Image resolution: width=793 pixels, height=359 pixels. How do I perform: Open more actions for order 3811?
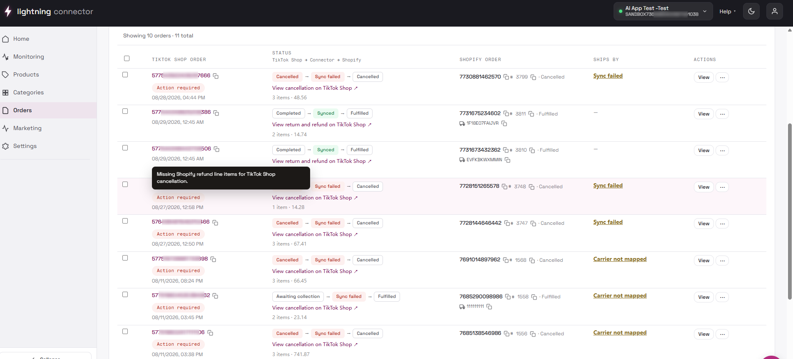[x=722, y=114]
